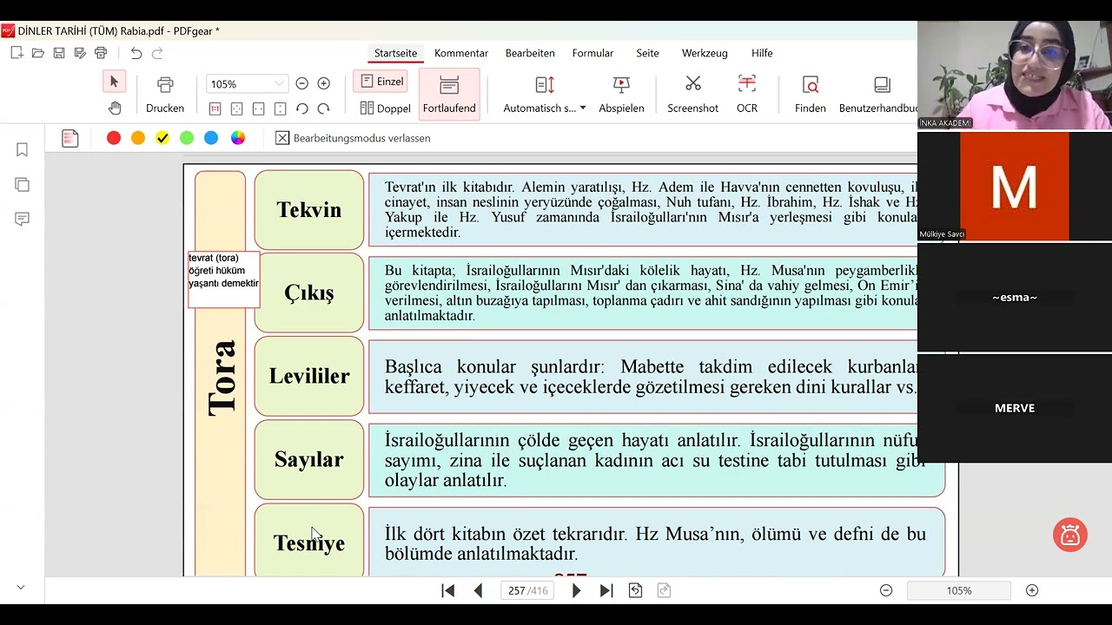This screenshot has width=1112, height=625.
Task: Rotate the page clockwise
Action: pos(323,109)
